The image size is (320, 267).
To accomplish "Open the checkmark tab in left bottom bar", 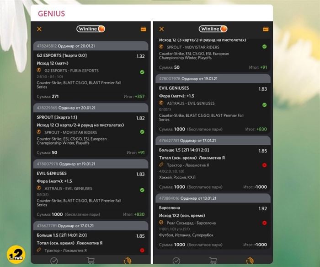I will click(54, 261).
